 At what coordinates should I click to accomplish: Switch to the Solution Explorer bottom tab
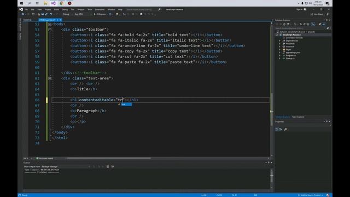click(x=283, y=117)
